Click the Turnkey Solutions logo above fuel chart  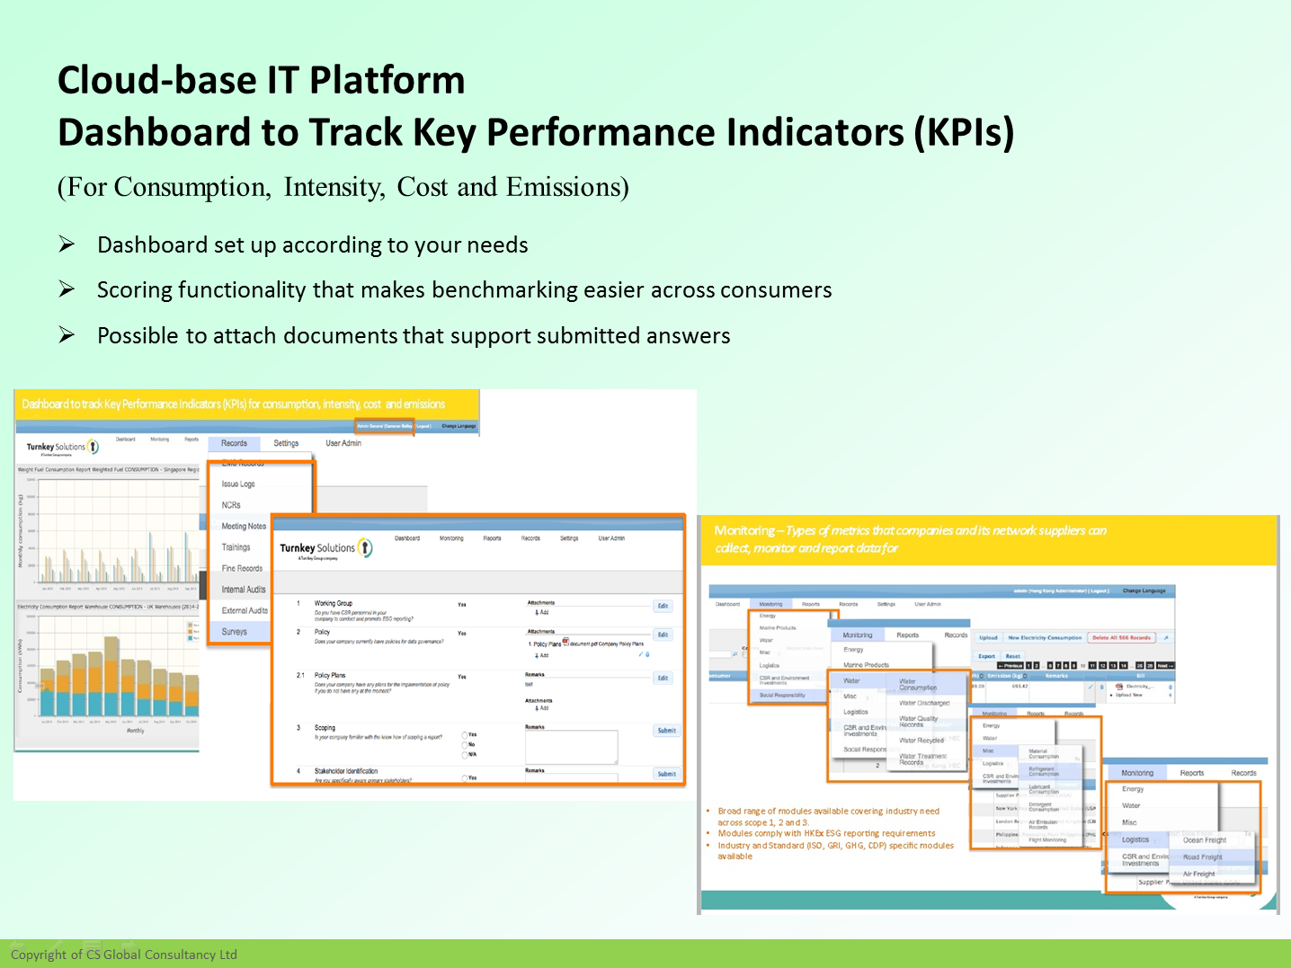click(63, 447)
